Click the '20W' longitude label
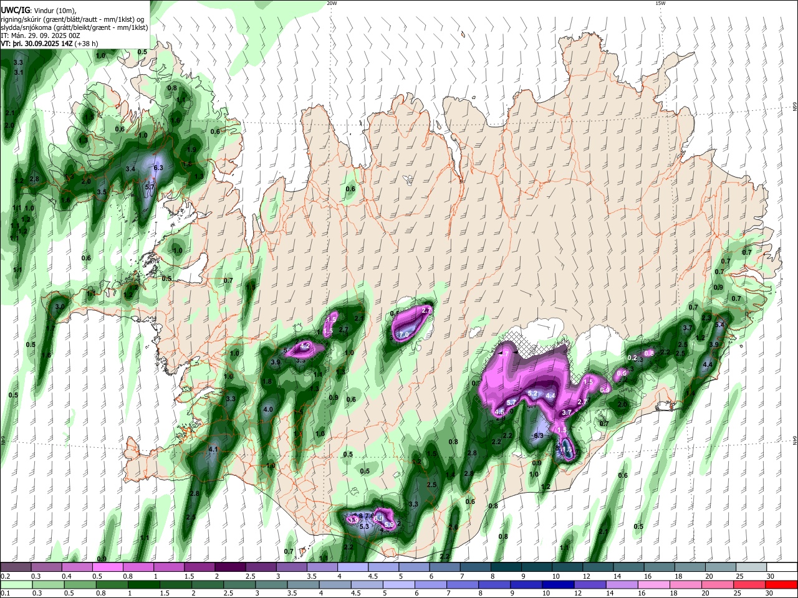This screenshot has width=798, height=598. pos(332,3)
